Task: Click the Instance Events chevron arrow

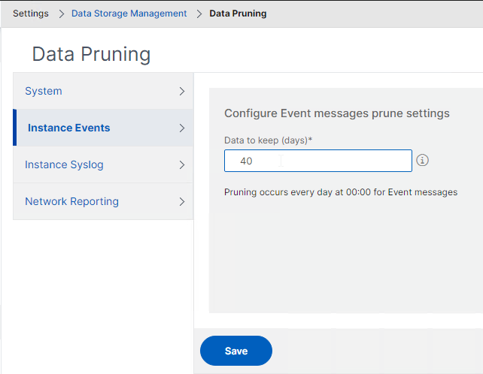Action: (182, 128)
